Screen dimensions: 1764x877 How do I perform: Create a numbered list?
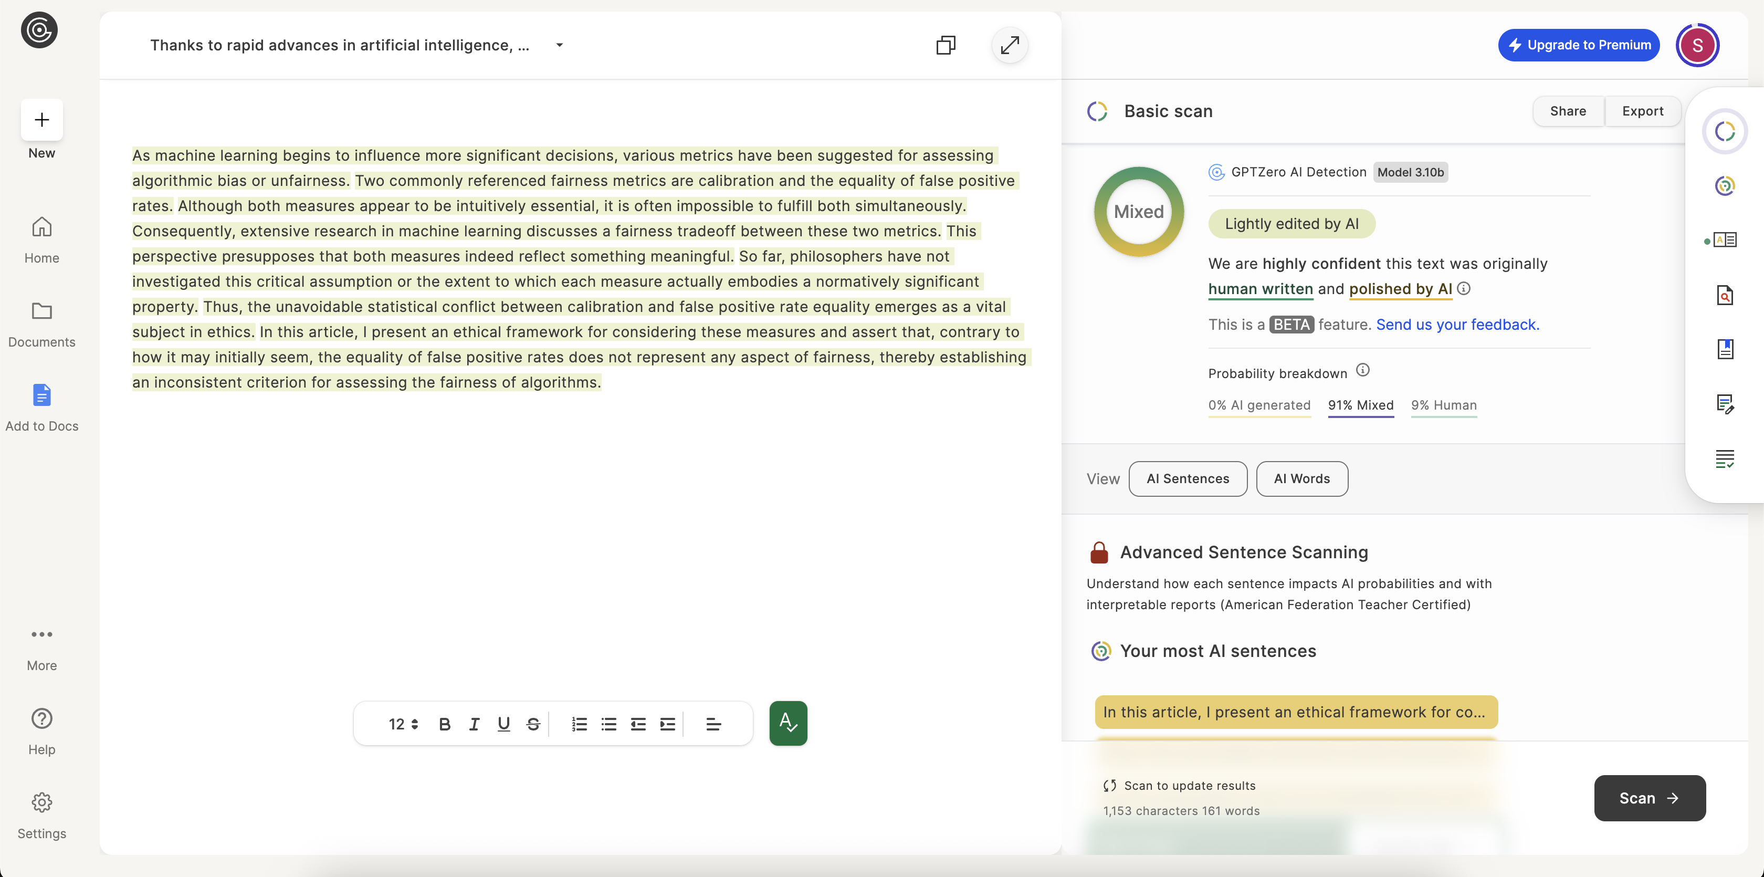579,724
